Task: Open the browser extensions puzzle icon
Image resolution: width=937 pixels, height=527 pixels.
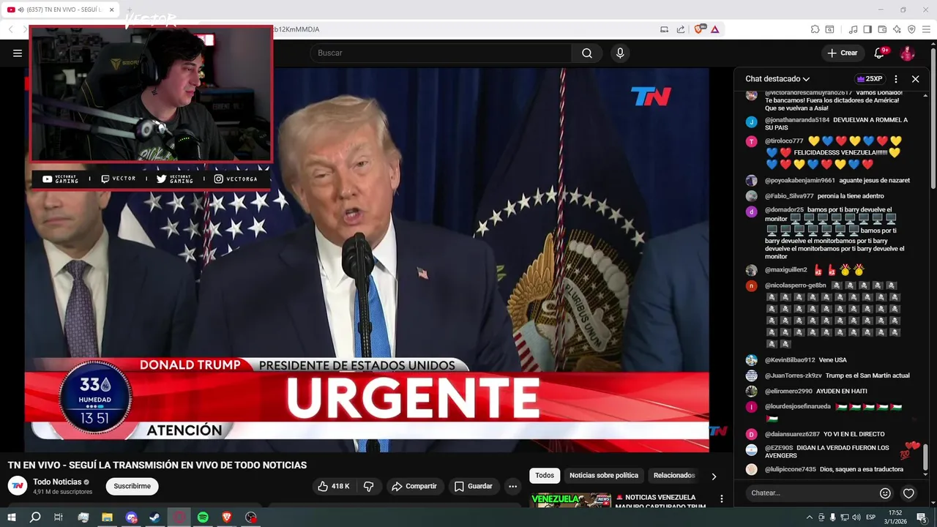Action: tap(815, 29)
